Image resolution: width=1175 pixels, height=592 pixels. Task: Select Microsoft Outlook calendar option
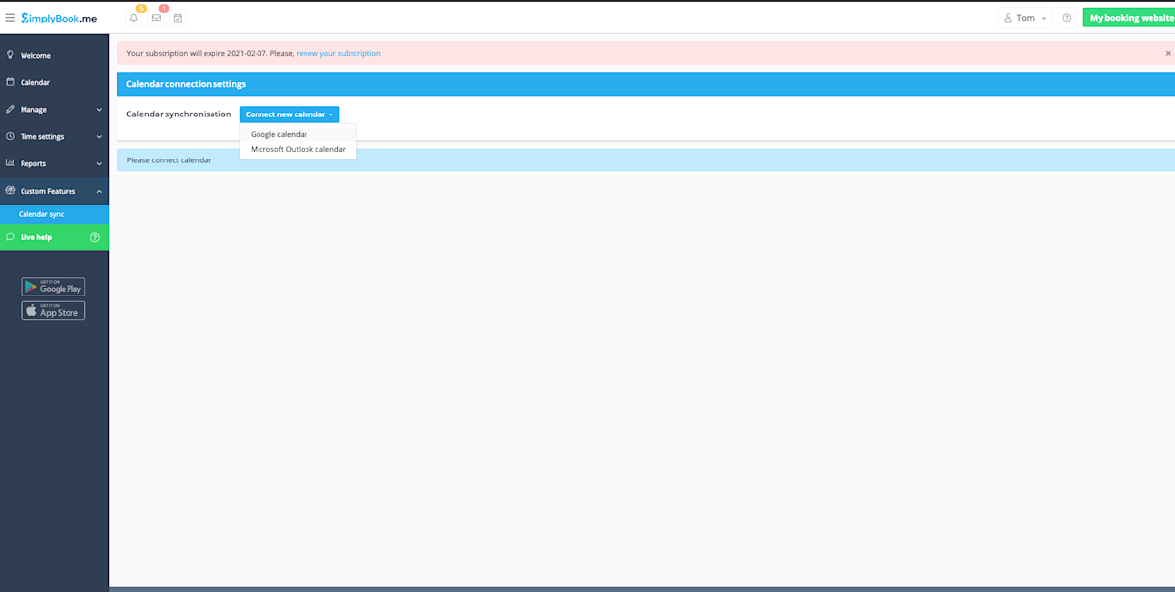coord(298,149)
